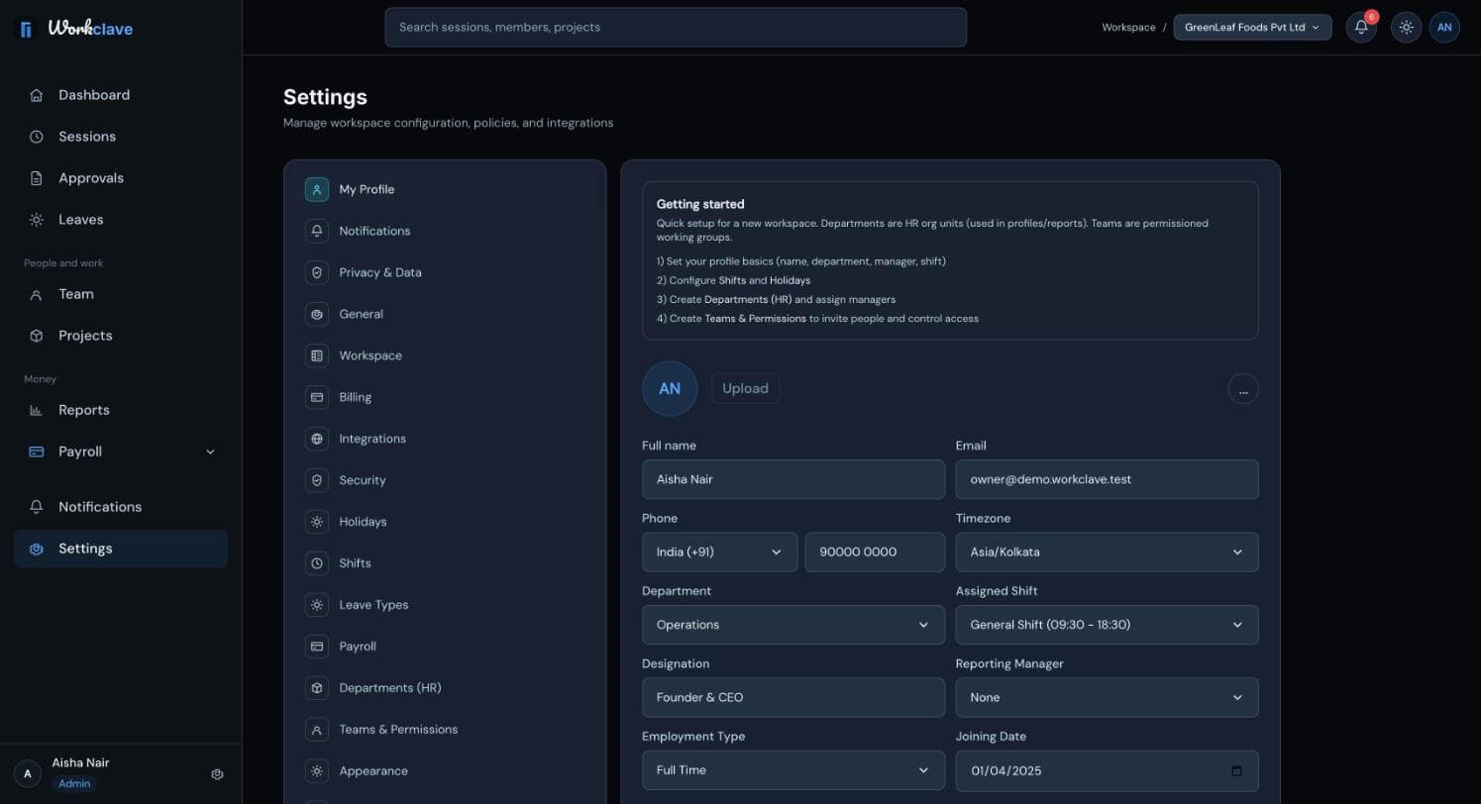Open Full Time employment type dropdown

[793, 770]
